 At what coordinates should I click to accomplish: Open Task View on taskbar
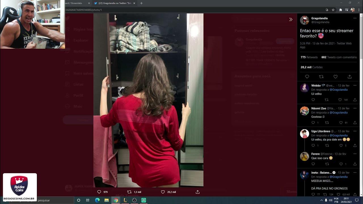88,200
